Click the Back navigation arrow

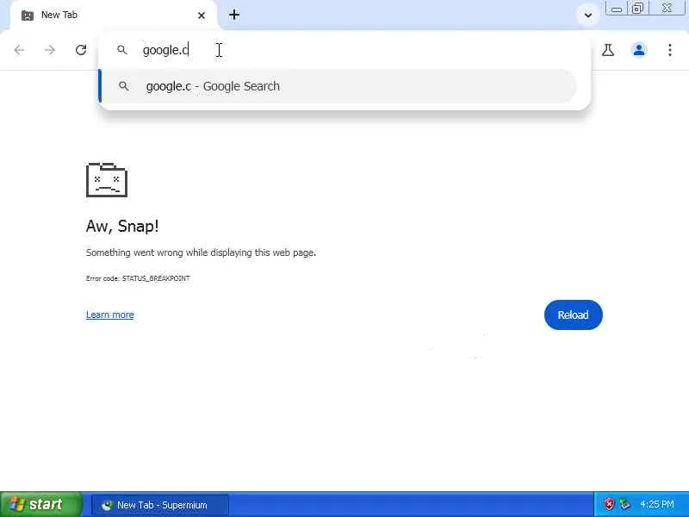tap(19, 50)
